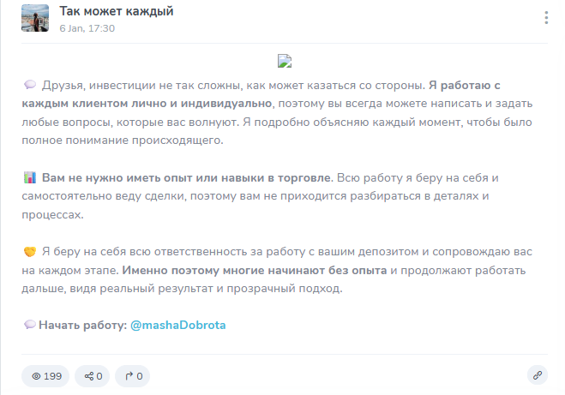Click the 199 views counter button
The image size is (565, 395).
click(x=45, y=376)
